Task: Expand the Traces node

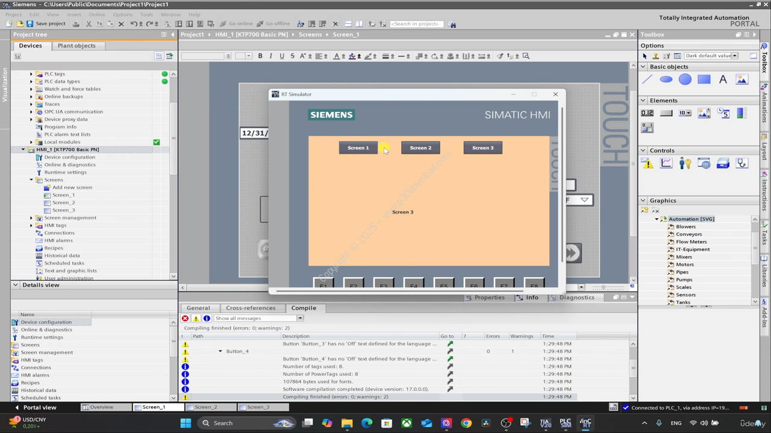Action: point(31,104)
